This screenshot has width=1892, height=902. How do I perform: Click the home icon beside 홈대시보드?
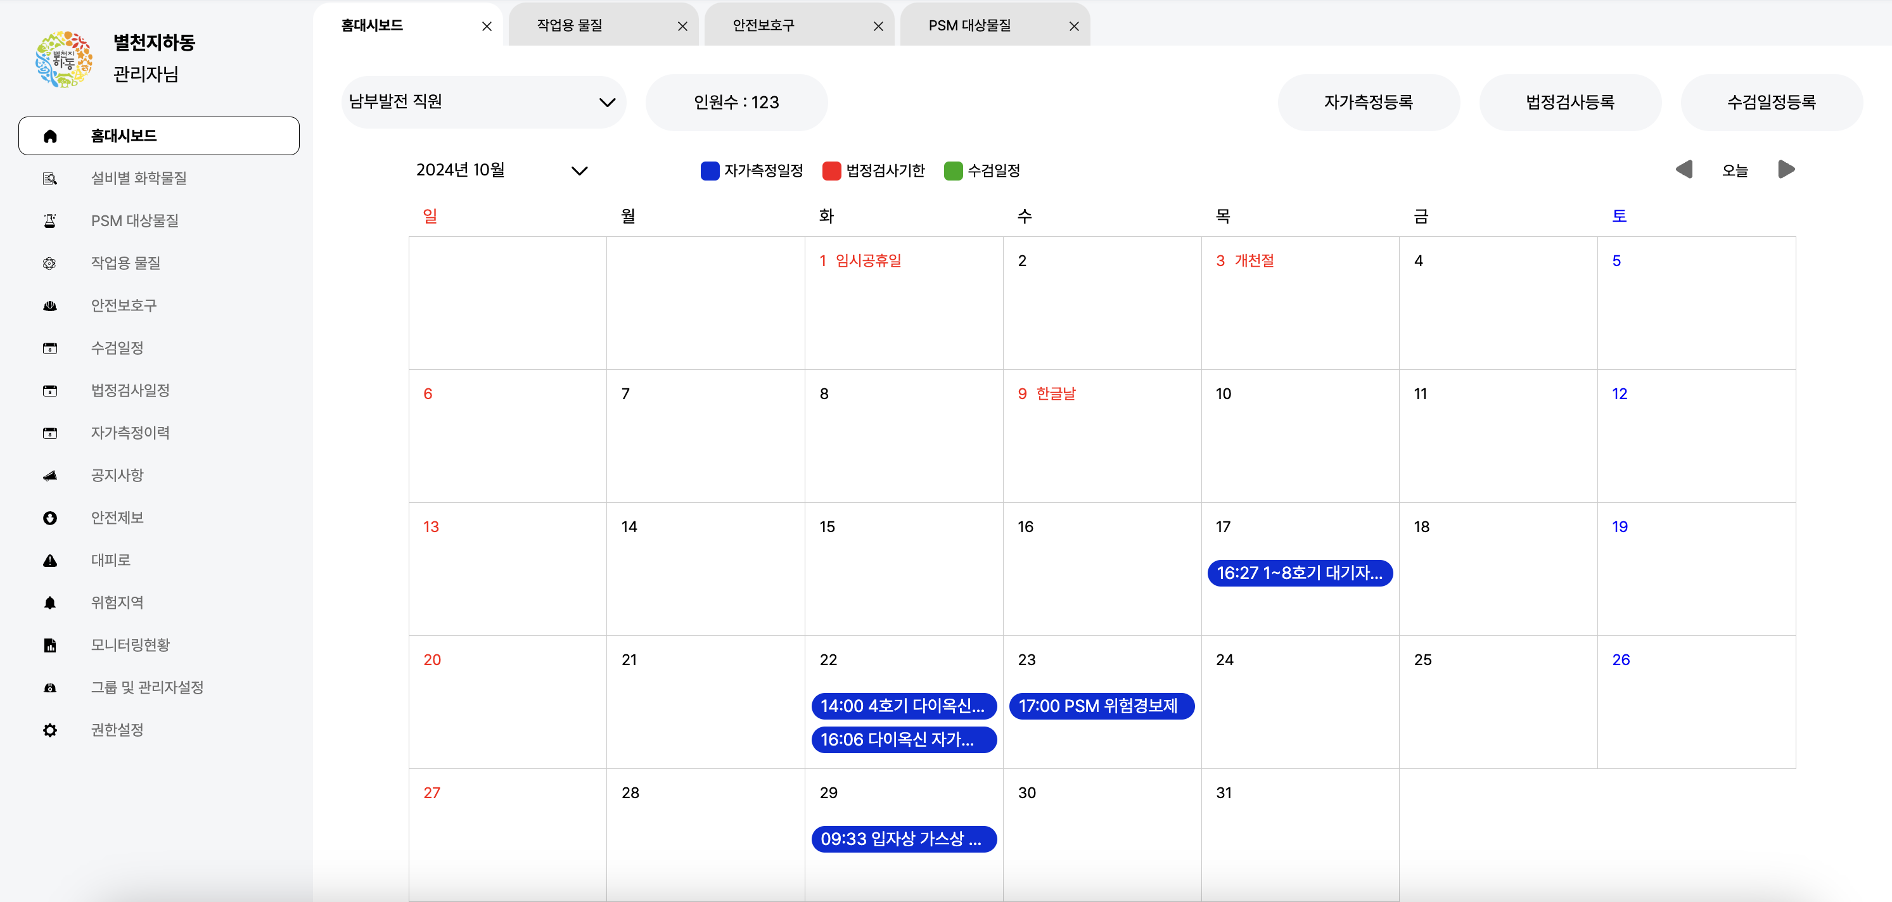pos(50,136)
